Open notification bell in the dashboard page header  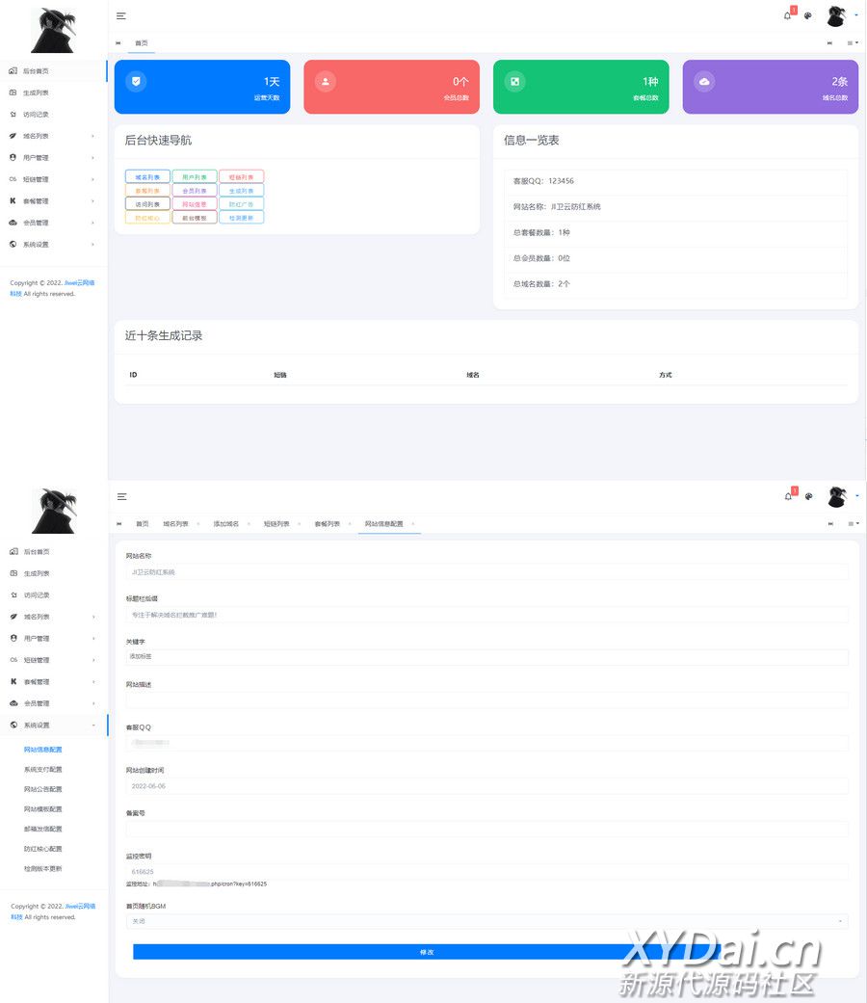pyautogui.click(x=787, y=15)
